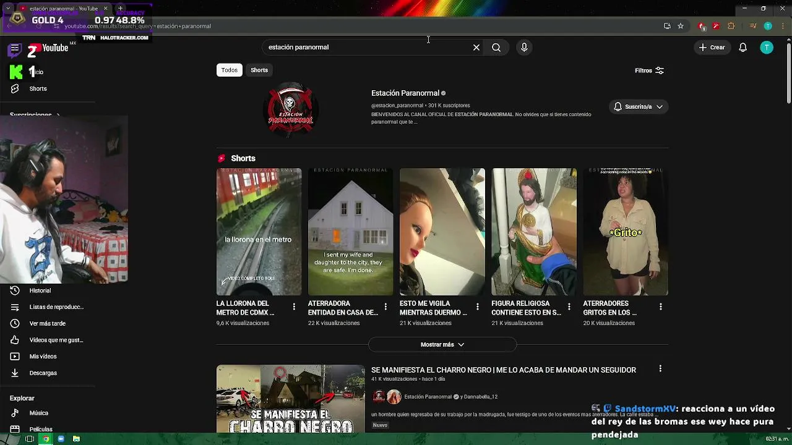Click the Crear button

[x=712, y=48]
